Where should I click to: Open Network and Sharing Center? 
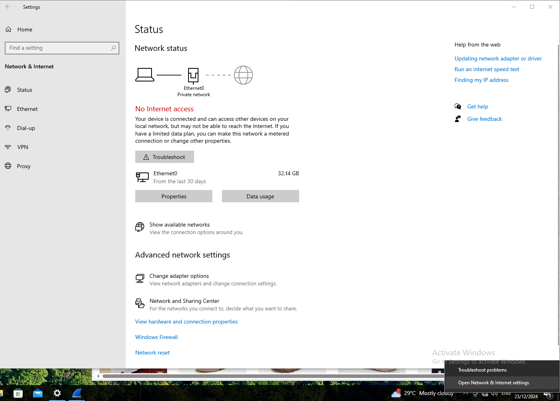(x=184, y=301)
